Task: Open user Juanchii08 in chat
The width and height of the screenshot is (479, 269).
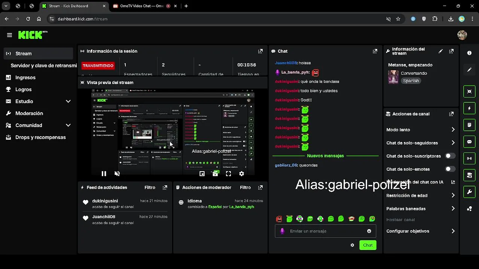Action: tap(286, 63)
